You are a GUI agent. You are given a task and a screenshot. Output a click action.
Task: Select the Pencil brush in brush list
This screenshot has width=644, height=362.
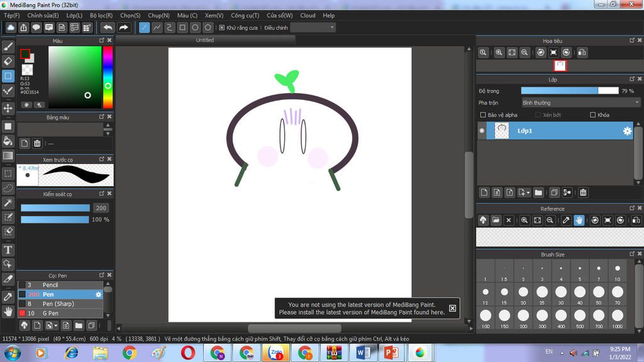point(60,285)
